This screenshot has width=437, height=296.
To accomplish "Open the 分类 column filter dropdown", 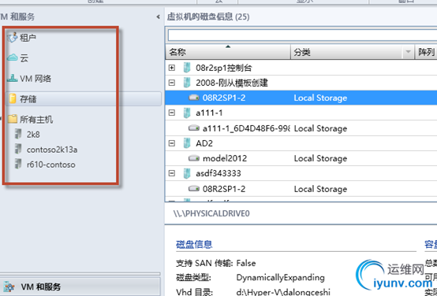I will click(409, 52).
